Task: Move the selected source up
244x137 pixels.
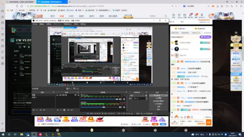Action: tap(68, 110)
